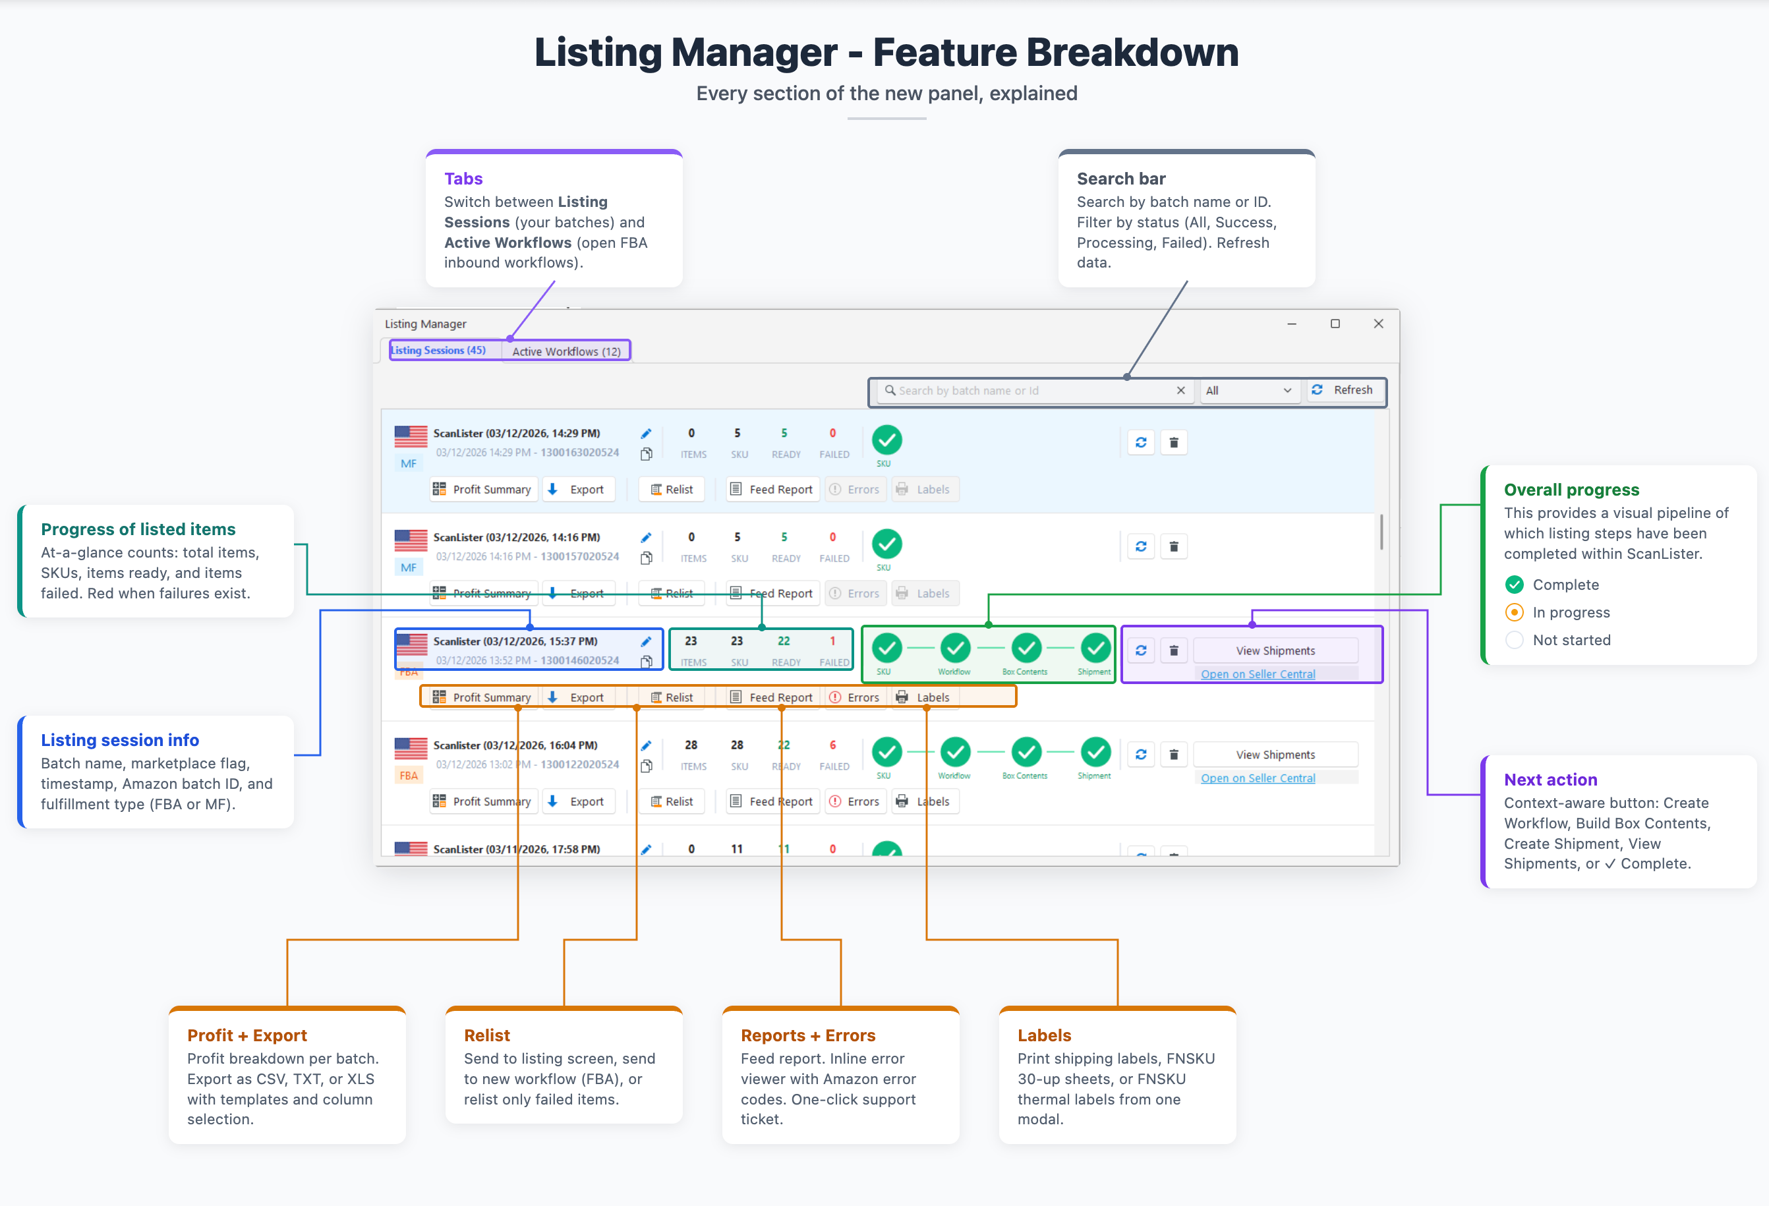1769x1206 pixels.
Task: Open the Profit Summary for the 14:29 PM batch
Action: click(483, 488)
